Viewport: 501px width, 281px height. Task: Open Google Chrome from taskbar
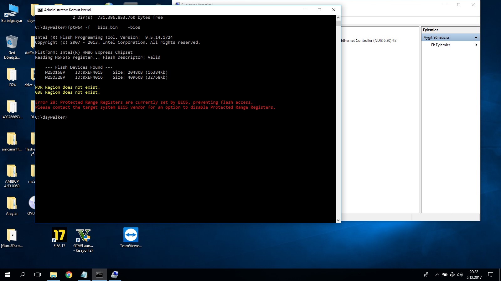click(69, 275)
